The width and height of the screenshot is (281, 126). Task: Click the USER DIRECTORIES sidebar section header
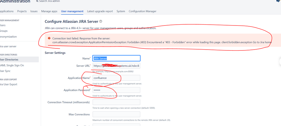click(x=9, y=55)
